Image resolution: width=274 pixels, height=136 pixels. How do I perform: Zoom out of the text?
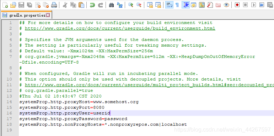point(139,5)
